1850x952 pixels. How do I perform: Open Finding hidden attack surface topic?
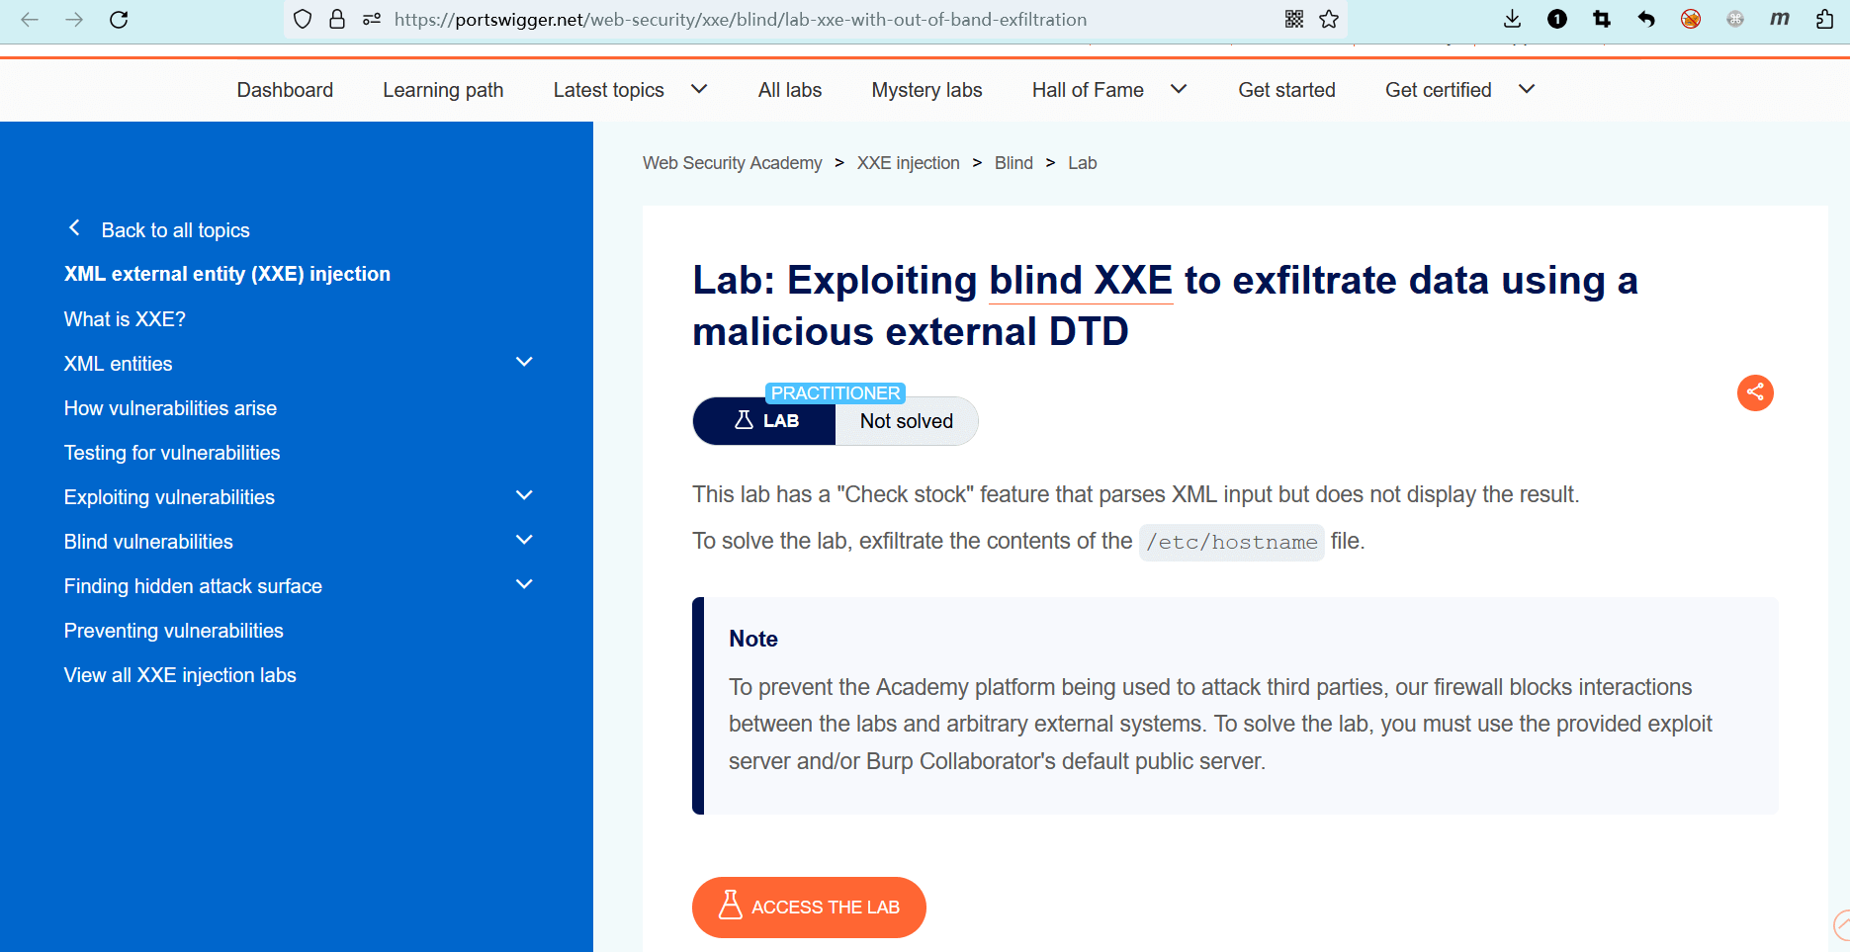click(193, 586)
